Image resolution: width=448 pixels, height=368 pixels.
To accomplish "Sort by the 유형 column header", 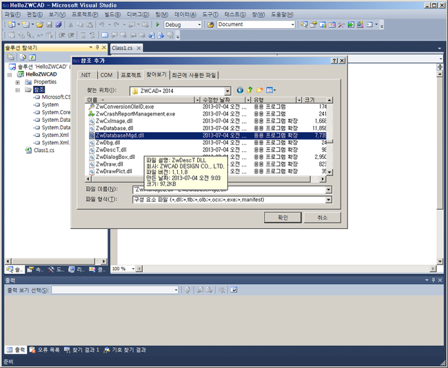I will pyautogui.click(x=274, y=100).
